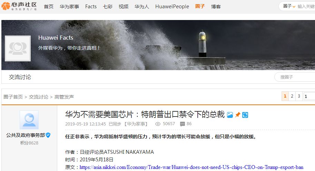315x171 pixels.
Task: Click the 心声社区 logo
Action: click(19, 6)
